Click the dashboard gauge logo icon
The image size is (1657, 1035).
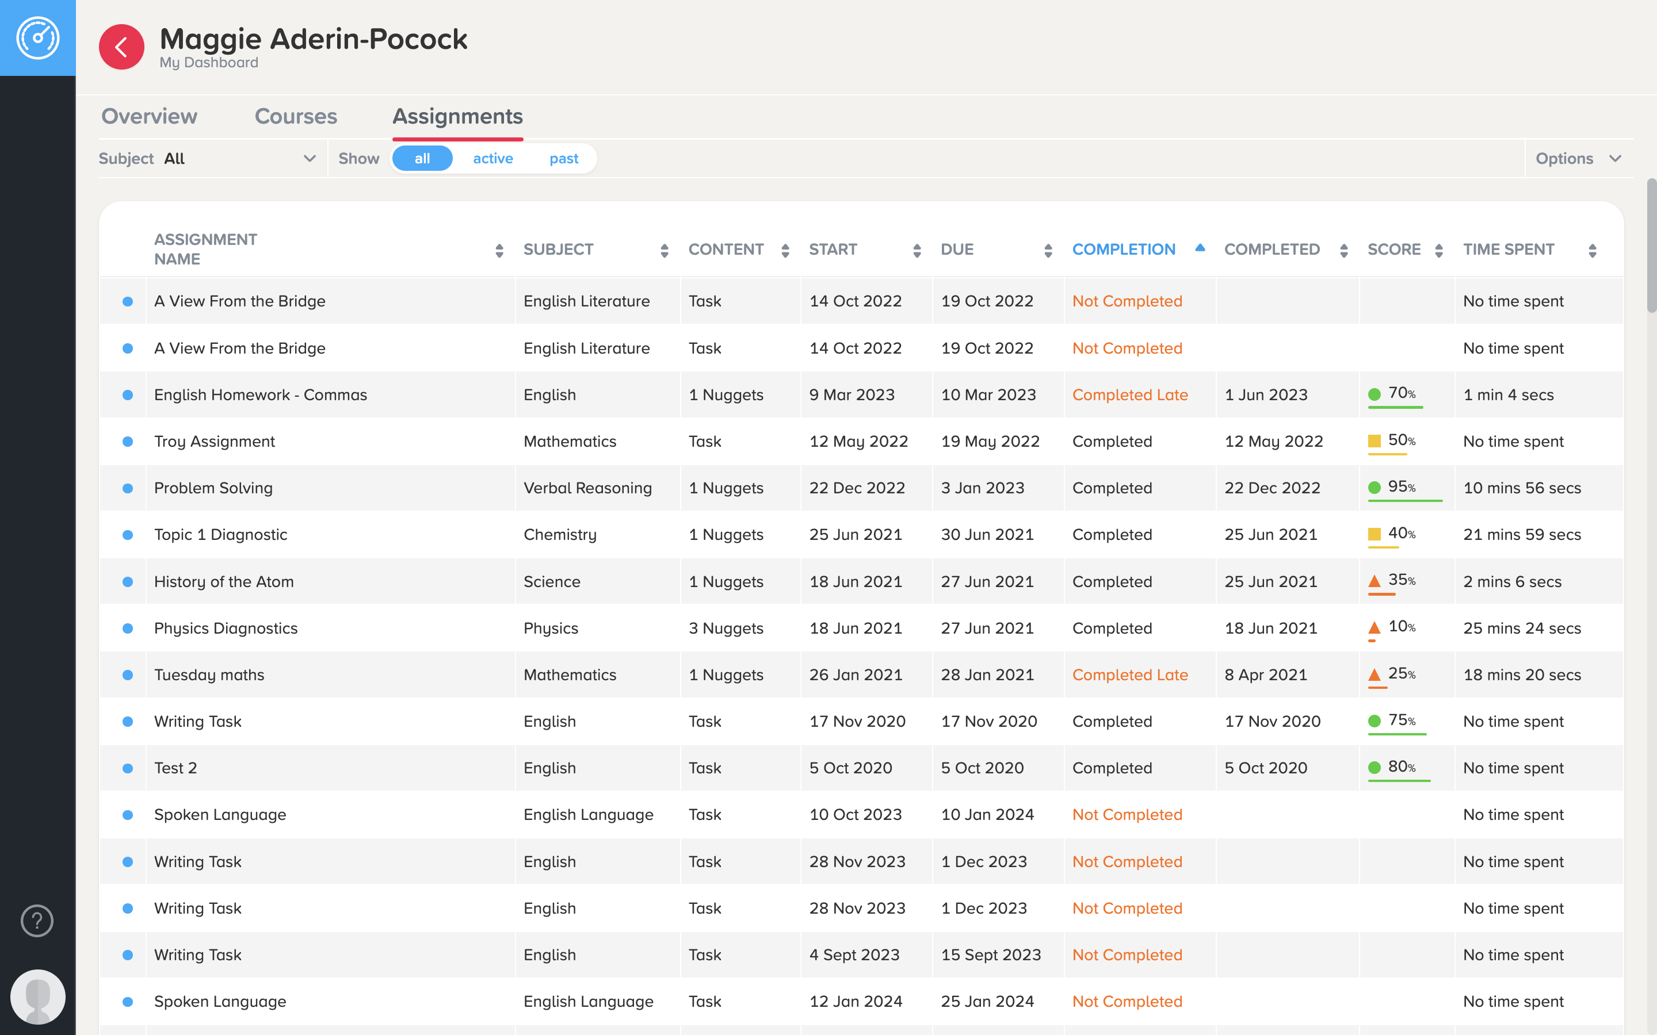[x=37, y=37]
